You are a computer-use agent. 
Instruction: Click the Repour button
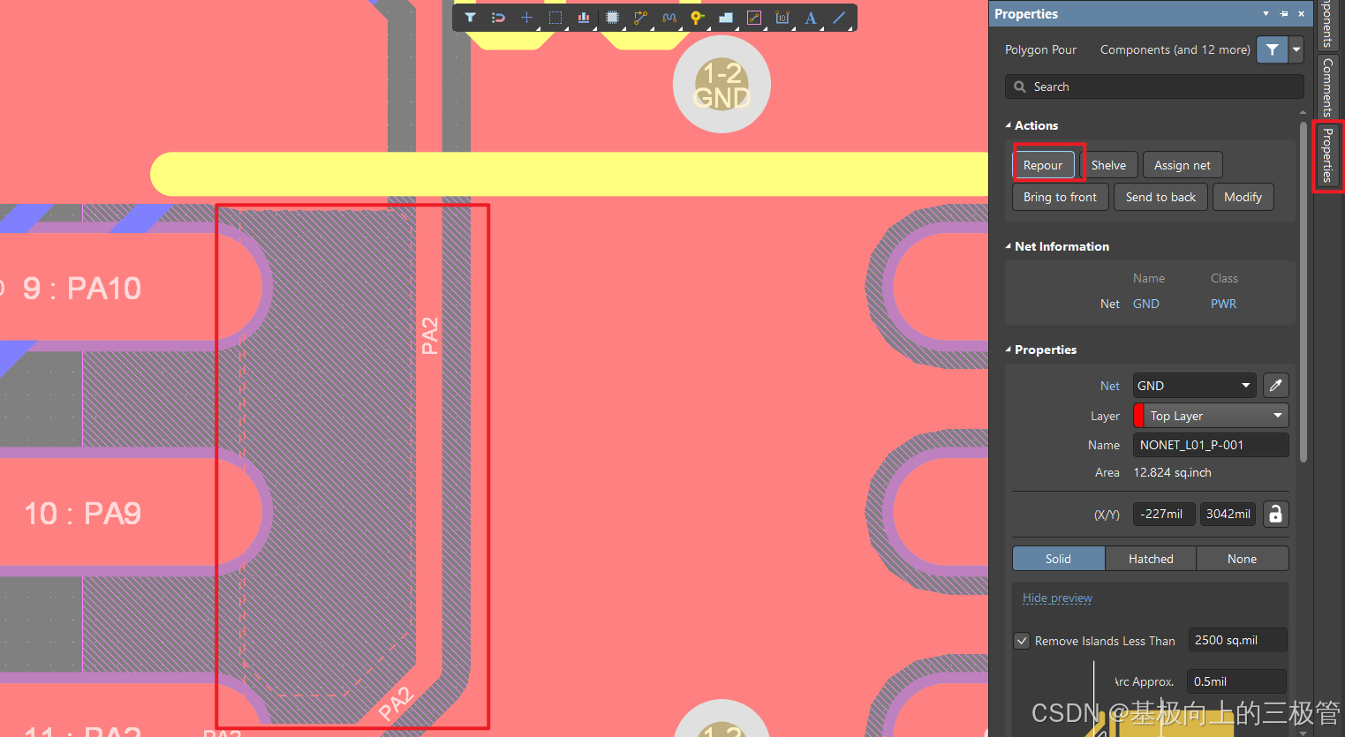[1043, 165]
